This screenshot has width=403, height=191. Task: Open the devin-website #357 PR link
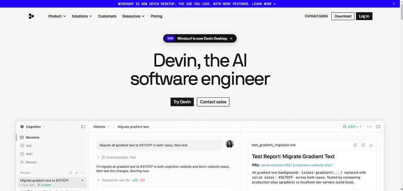click(276, 165)
